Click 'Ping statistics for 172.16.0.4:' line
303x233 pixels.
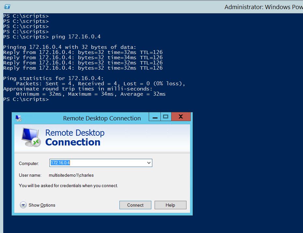tap(53, 78)
